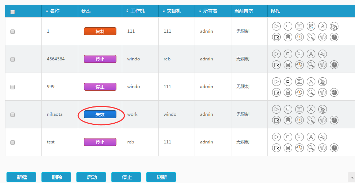
Task: Click the play icon for rule 1
Action: (276, 26)
